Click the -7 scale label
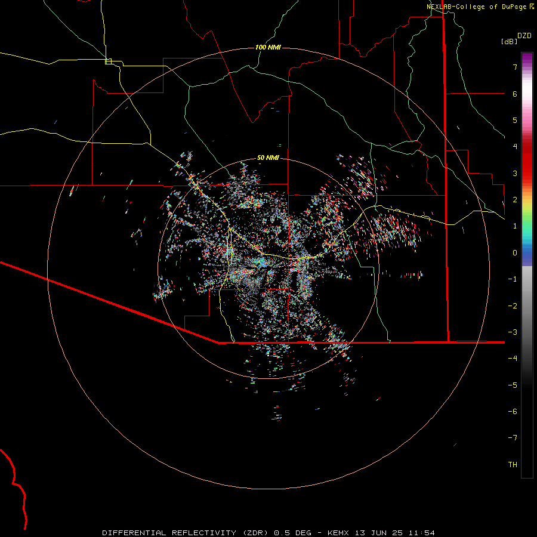 [513, 438]
